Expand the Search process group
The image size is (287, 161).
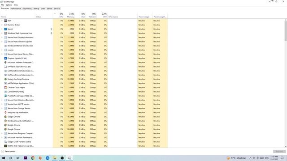point(2,29)
